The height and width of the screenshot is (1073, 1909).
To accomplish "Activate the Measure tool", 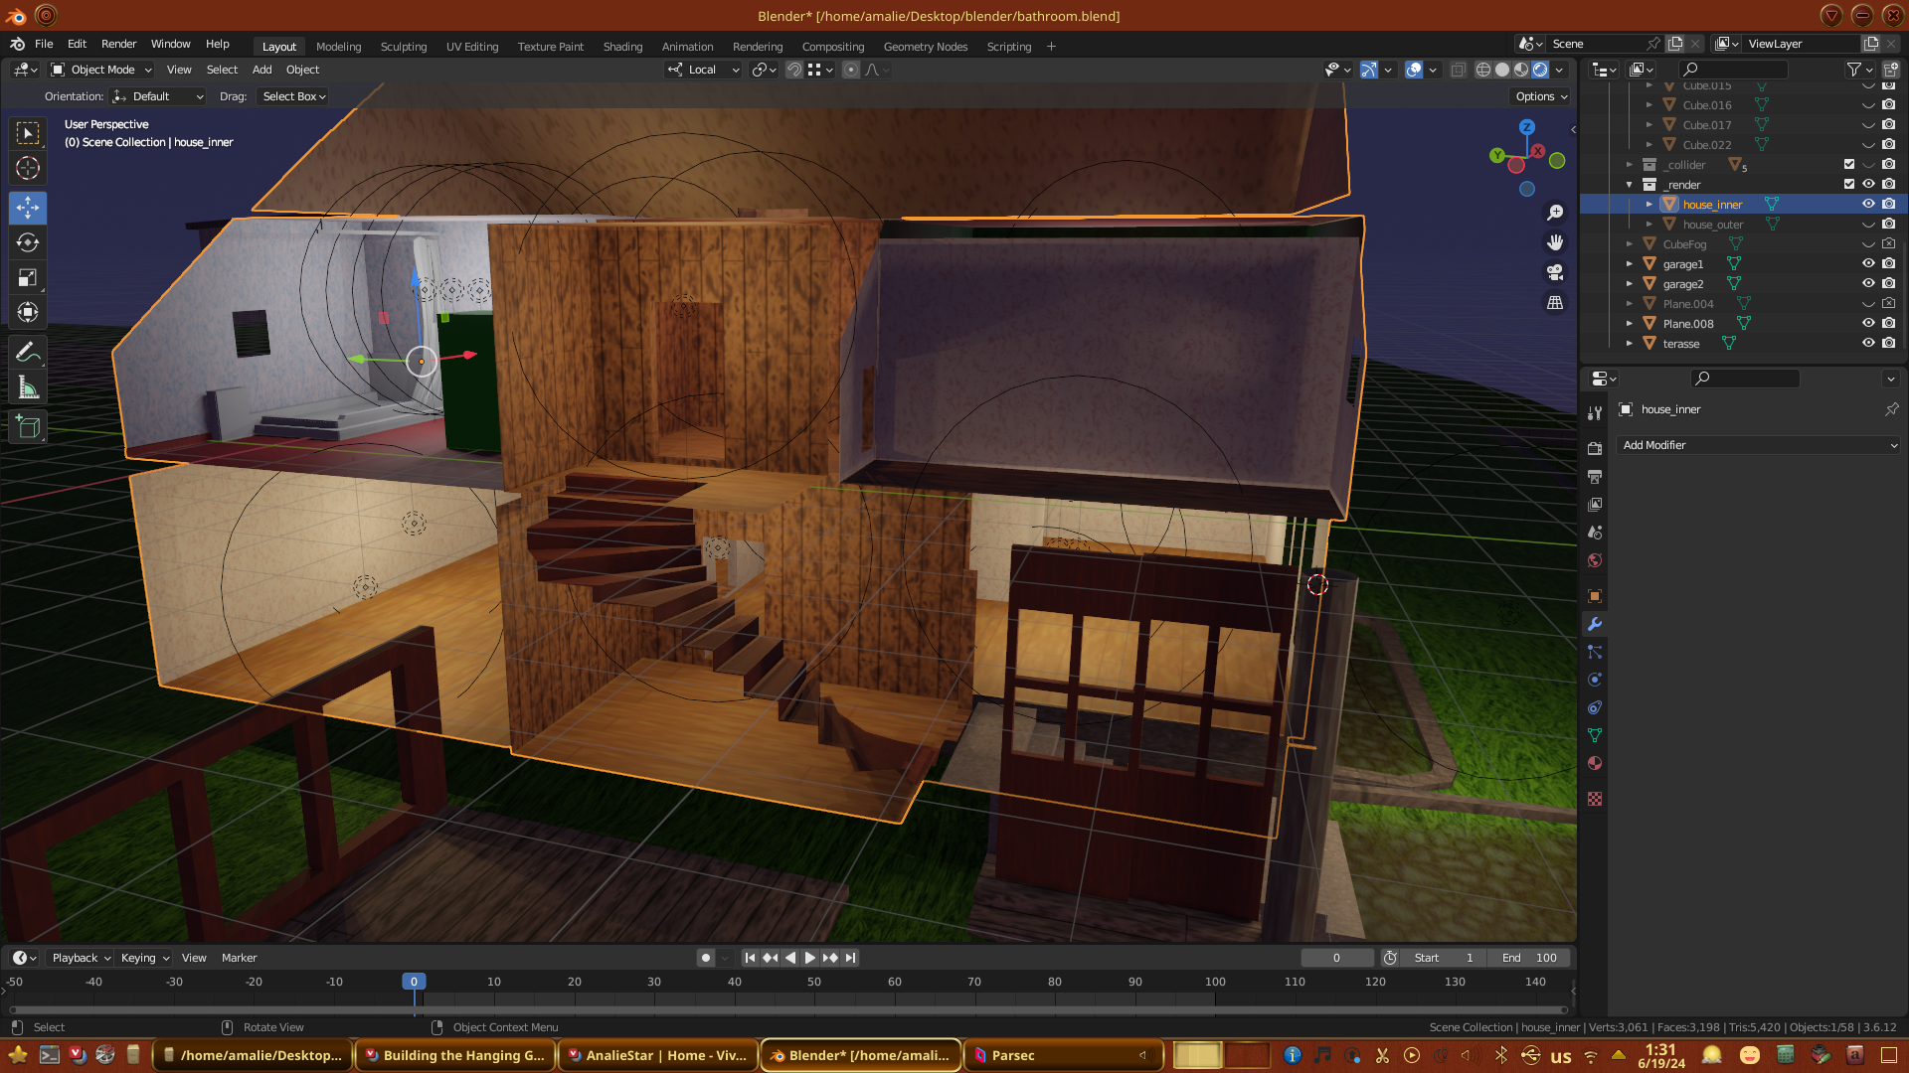I will pyautogui.click(x=28, y=388).
